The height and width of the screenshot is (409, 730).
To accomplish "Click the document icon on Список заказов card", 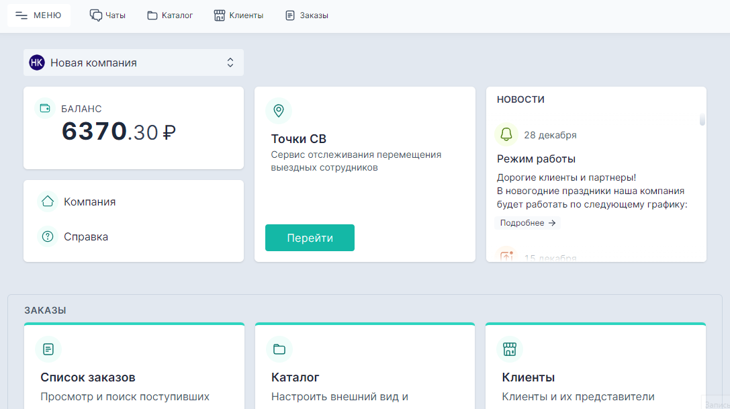I will tap(48, 349).
